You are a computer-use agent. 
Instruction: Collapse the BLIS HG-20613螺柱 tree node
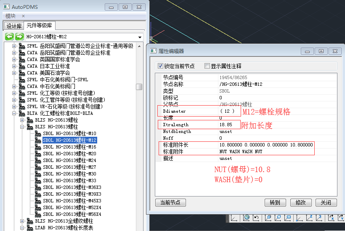[23, 127]
